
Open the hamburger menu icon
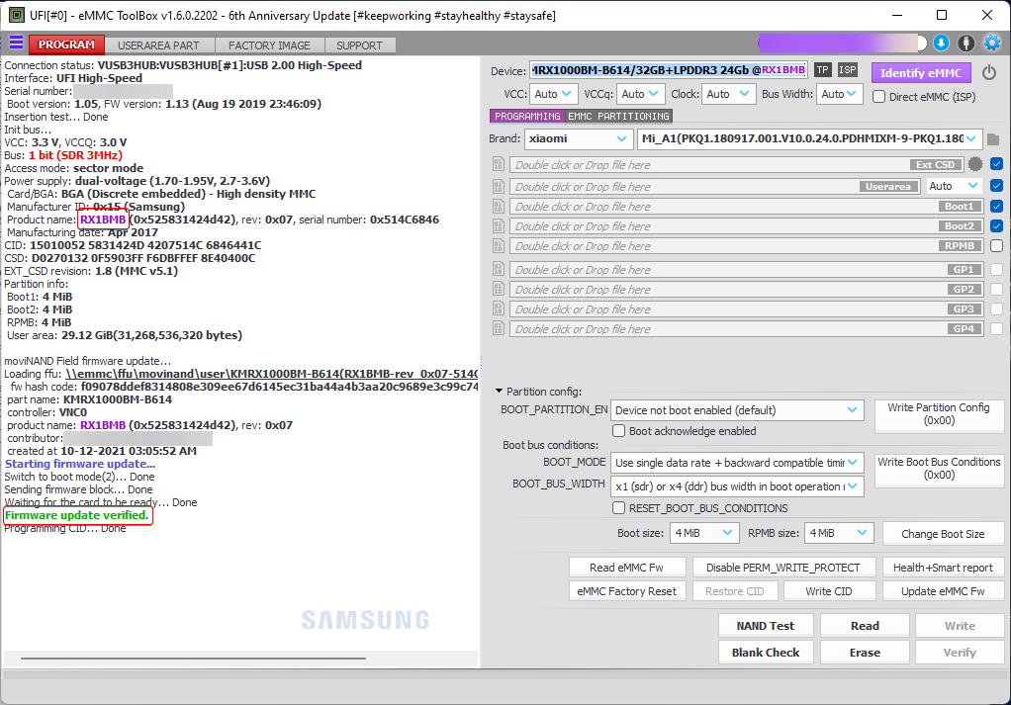(16, 44)
